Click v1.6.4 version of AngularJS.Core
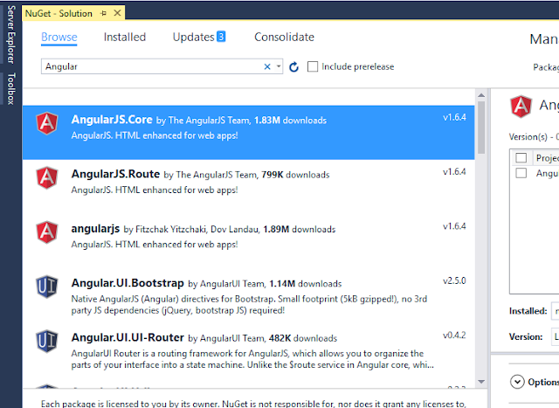The height and width of the screenshot is (408, 559). click(x=454, y=117)
